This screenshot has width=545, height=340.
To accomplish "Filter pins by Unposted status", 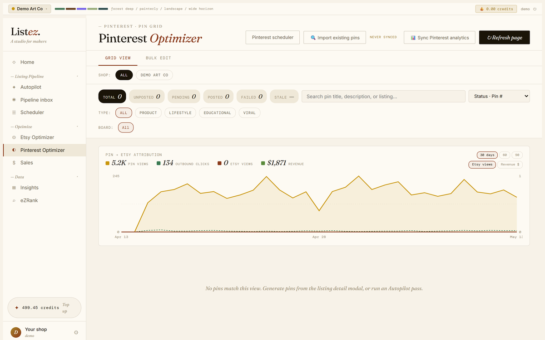I will tap(147, 97).
